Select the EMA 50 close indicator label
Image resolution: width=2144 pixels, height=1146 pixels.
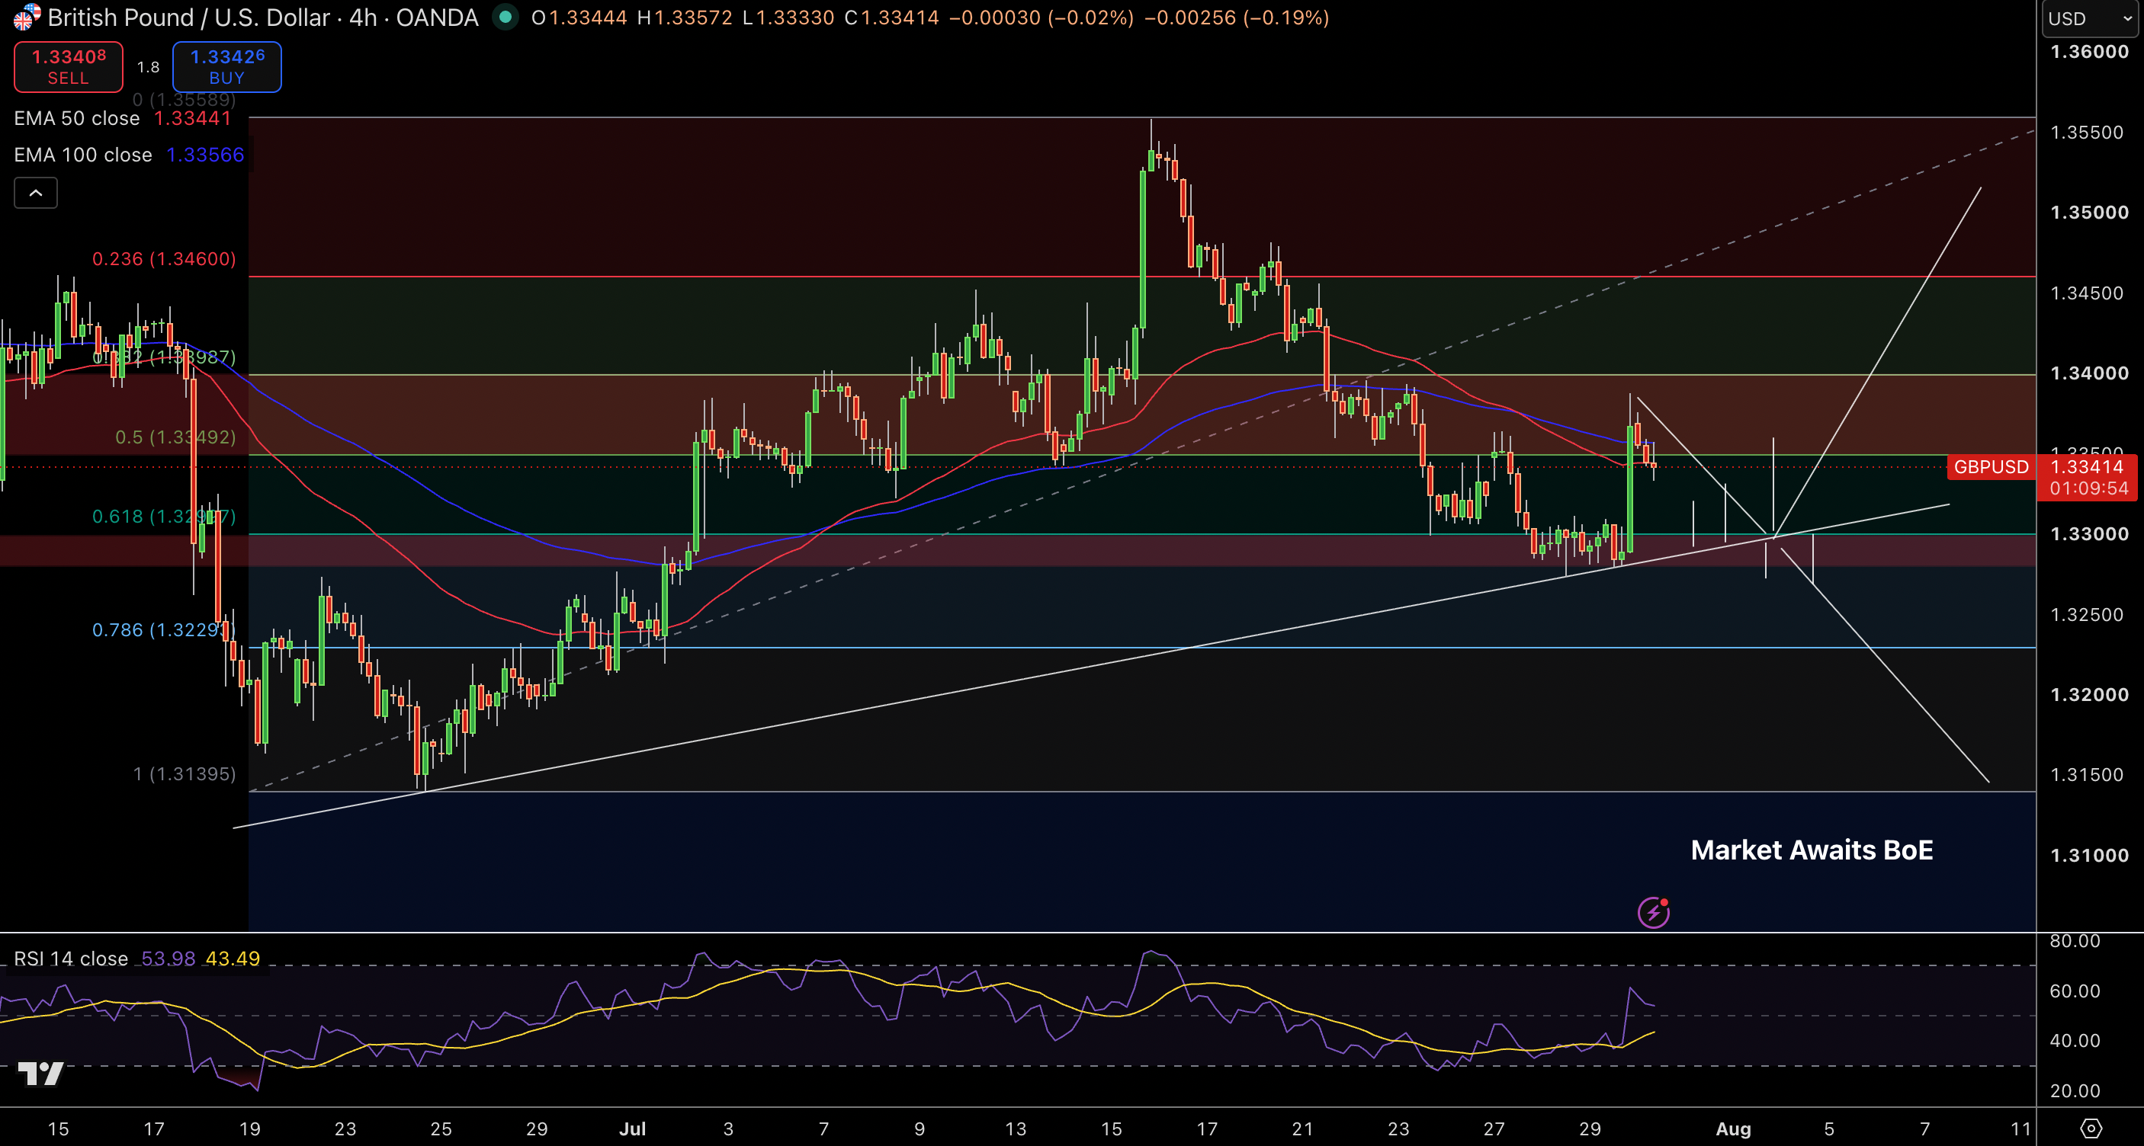pyautogui.click(x=76, y=118)
